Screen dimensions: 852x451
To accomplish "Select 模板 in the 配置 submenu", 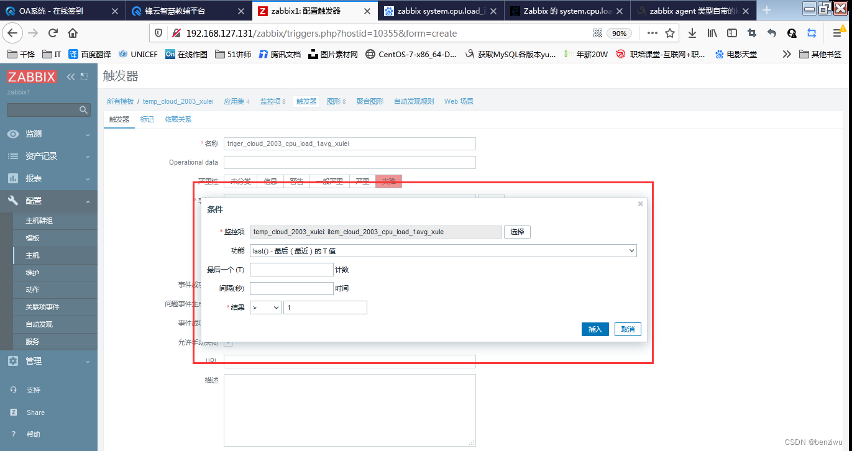I will (x=32, y=238).
